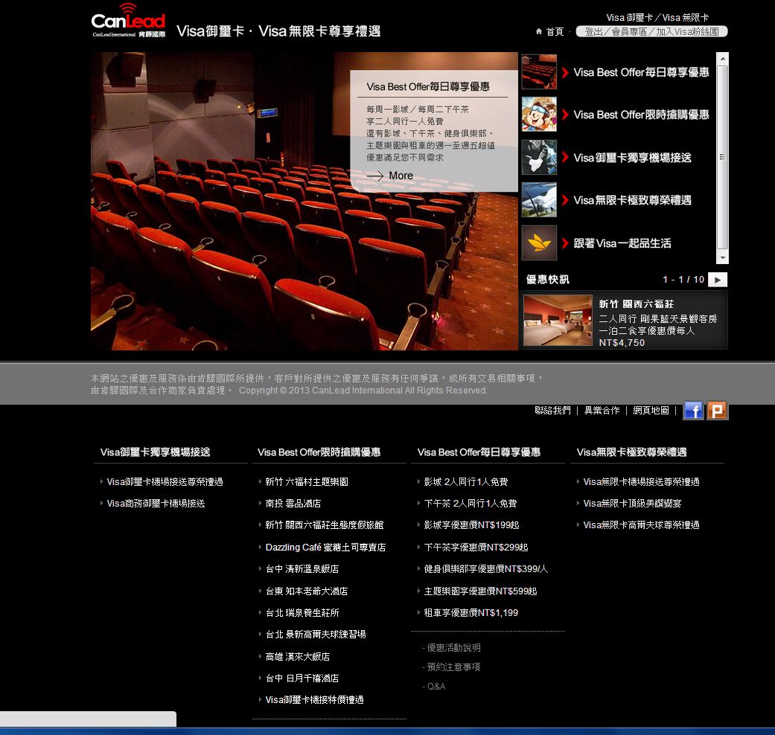Open 下午茶 2人同行1人免費 link
This screenshot has height=735, width=775.
[x=470, y=504]
